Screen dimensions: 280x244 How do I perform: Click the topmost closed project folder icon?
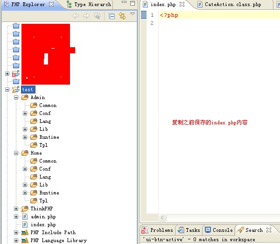click(16, 26)
